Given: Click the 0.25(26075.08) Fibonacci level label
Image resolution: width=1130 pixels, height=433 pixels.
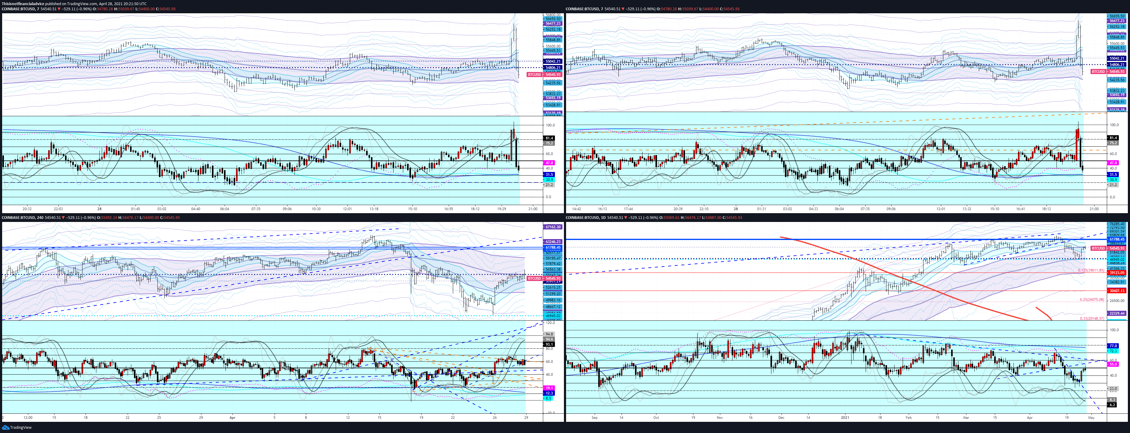Looking at the screenshot, I should pos(1092,300).
